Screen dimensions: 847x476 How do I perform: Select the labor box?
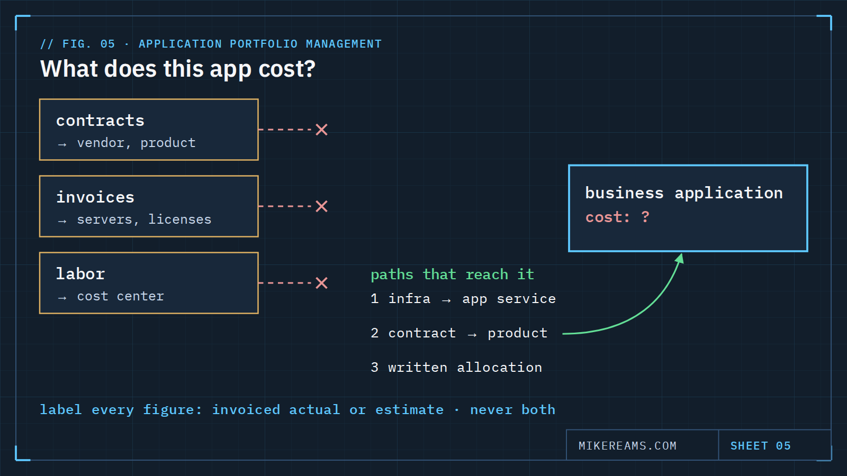[x=149, y=283]
